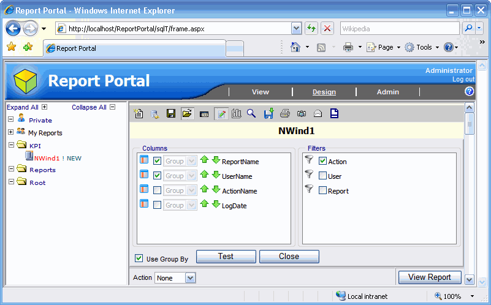Screen dimensions: 491x305
Task: Click the funnel icon beside User filter
Action: point(309,175)
